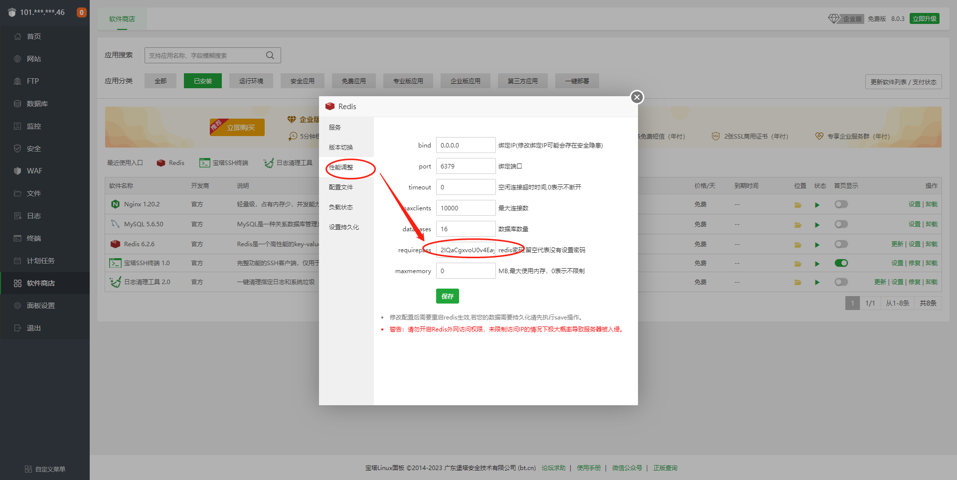Switch to 配置文件 tab in Redis dialog
957x480 pixels.
341,187
